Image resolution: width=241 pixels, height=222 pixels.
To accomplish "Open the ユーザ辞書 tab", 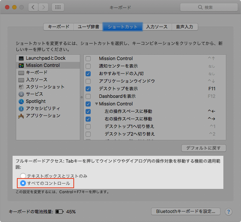I will pos(88,27).
